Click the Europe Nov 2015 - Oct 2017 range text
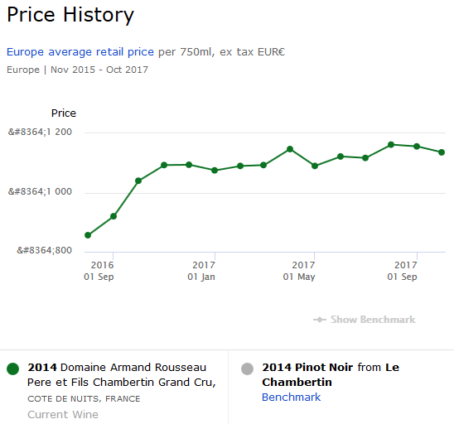 tap(77, 70)
